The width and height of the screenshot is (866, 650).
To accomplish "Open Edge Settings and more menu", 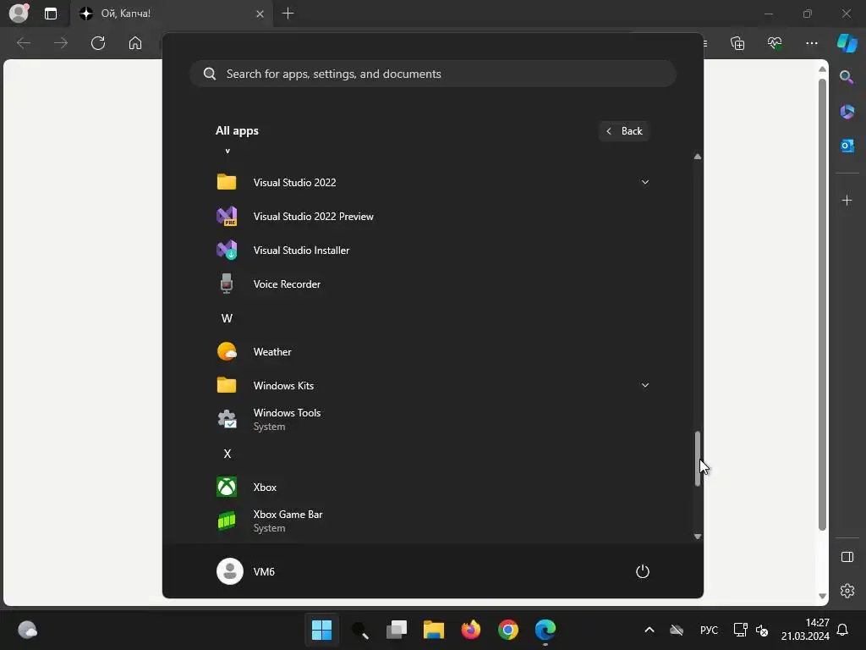I will (x=812, y=43).
